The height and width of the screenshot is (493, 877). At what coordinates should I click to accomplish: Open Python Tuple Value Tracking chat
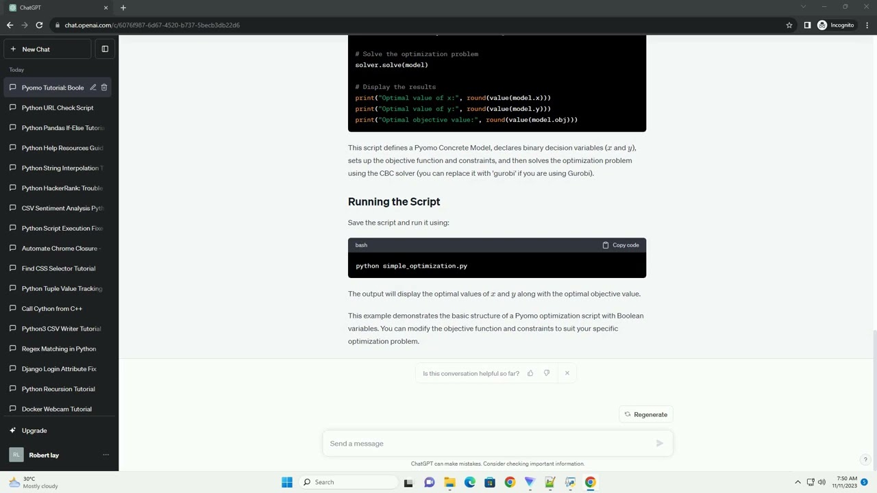(x=59, y=288)
